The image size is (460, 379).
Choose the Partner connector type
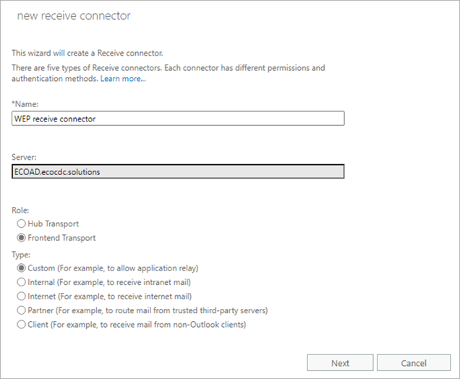[x=22, y=310]
